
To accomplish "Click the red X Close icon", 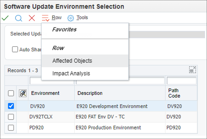I will (x=32, y=18).
